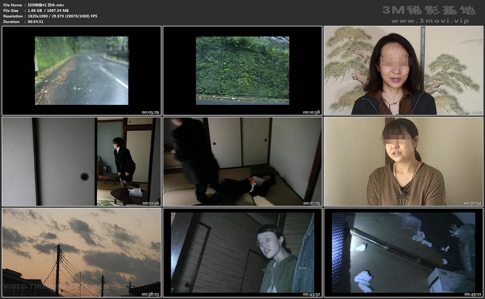Click the thumbnail of woman in brown sweater
The height and width of the screenshot is (299, 485).
[403, 161]
